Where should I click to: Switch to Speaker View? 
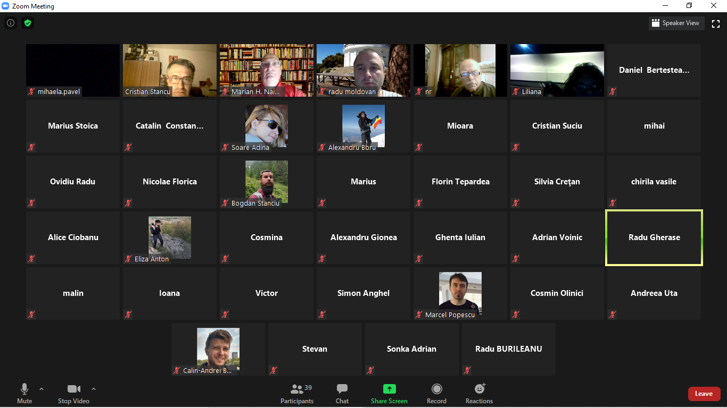coord(676,23)
